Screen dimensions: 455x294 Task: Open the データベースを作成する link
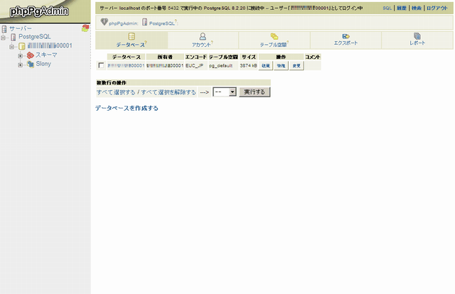[x=127, y=108]
